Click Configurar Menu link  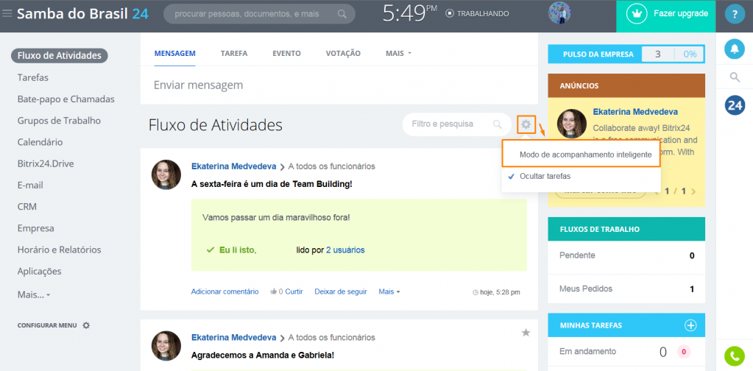pyautogui.click(x=47, y=325)
